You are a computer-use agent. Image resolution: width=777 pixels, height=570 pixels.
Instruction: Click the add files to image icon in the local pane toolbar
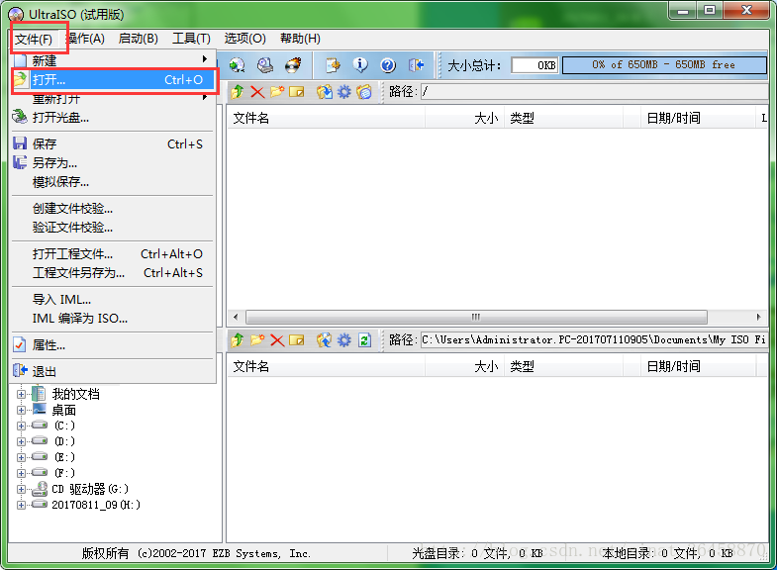click(x=324, y=340)
